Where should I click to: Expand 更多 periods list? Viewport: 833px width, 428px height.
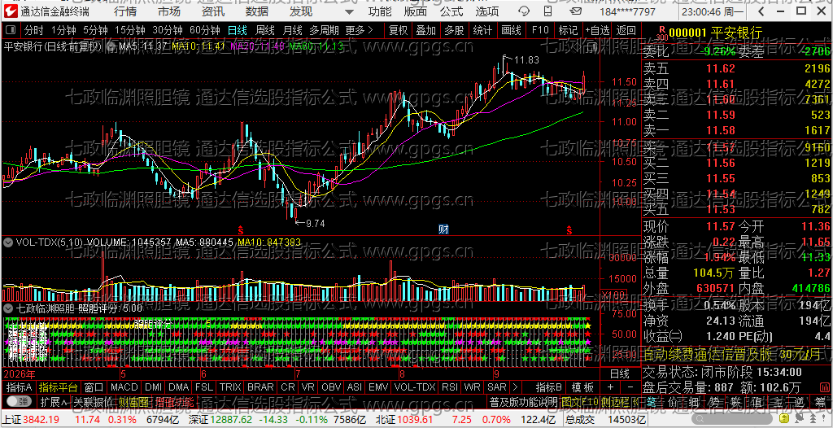pos(359,30)
